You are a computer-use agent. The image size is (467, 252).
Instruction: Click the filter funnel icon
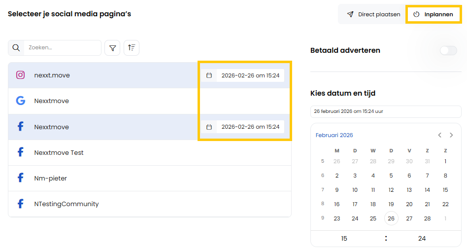[x=113, y=48]
